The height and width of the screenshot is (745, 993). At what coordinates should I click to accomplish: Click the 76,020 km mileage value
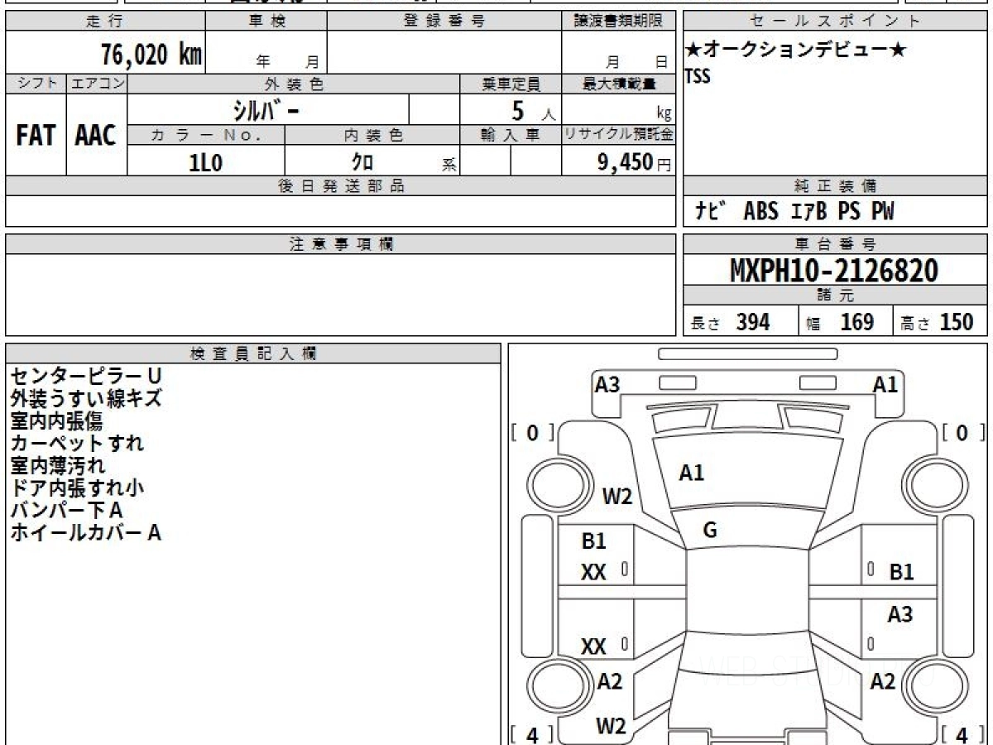coord(151,55)
